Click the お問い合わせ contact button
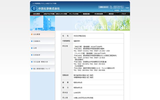The height and width of the screenshot is (100, 160). point(103,7)
